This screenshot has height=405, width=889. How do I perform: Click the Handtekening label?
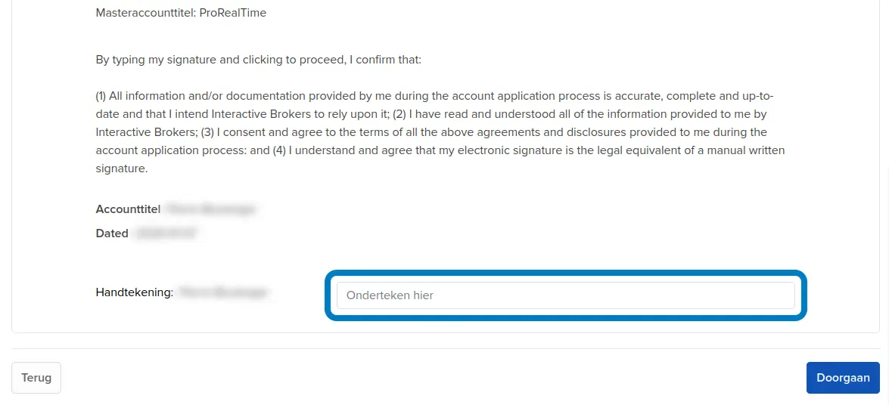pyautogui.click(x=134, y=292)
